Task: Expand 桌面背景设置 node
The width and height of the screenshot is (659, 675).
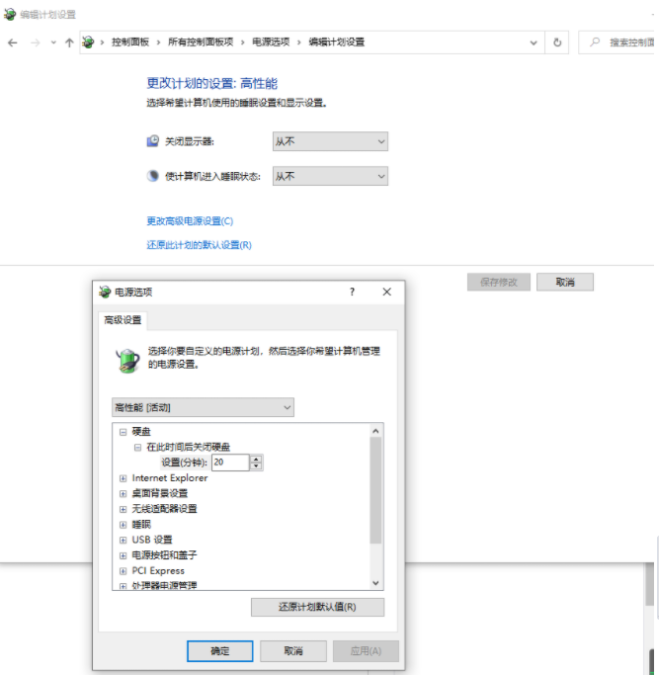Action: (124, 494)
